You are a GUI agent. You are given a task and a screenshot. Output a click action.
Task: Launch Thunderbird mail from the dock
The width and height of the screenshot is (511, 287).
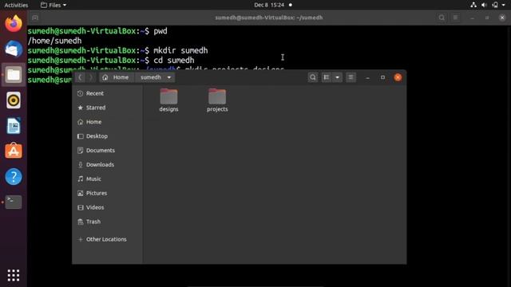pos(14,49)
